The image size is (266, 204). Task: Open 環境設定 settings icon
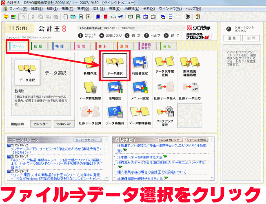(115, 90)
